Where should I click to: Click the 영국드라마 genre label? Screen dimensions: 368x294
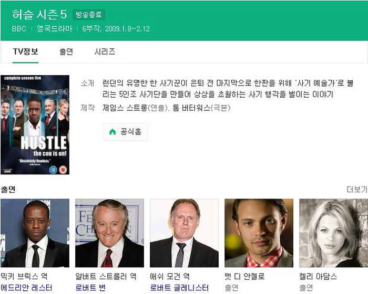click(54, 29)
